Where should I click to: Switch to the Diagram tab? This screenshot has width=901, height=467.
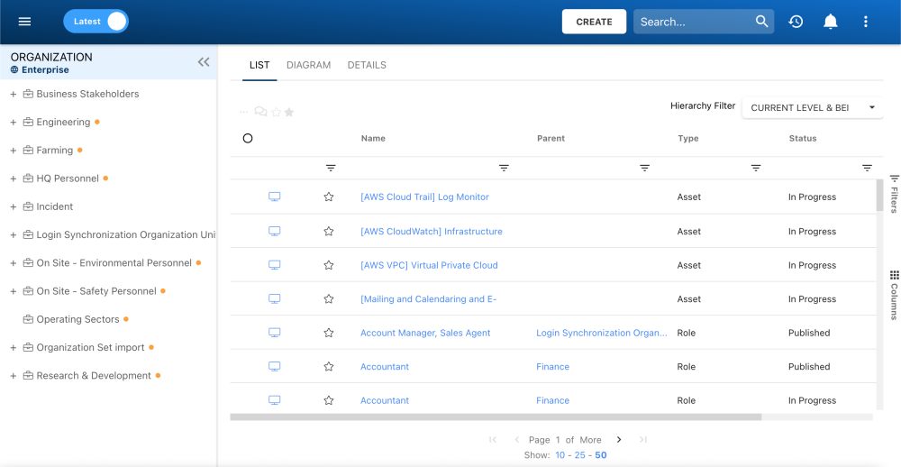click(x=308, y=65)
